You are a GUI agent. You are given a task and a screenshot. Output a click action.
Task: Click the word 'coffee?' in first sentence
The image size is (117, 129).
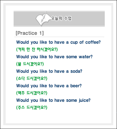(x=93, y=42)
